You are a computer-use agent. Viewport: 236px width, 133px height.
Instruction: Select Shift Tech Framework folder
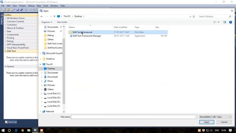[x=118, y=32]
